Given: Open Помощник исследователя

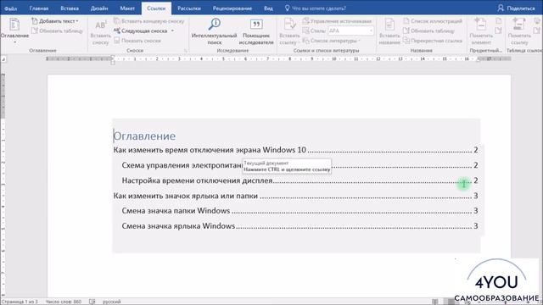Looking at the screenshot, I should tap(256, 32).
